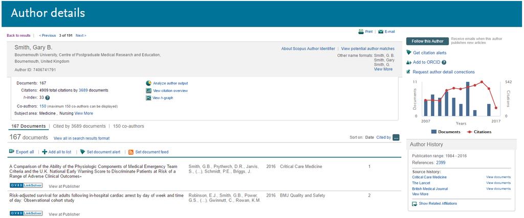Click the ORCID help question mark icon
This screenshot has width=524, height=218.
pos(444,62)
